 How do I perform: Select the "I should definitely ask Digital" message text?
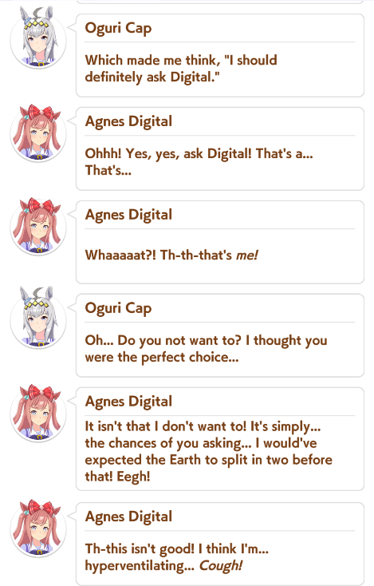[x=181, y=69]
